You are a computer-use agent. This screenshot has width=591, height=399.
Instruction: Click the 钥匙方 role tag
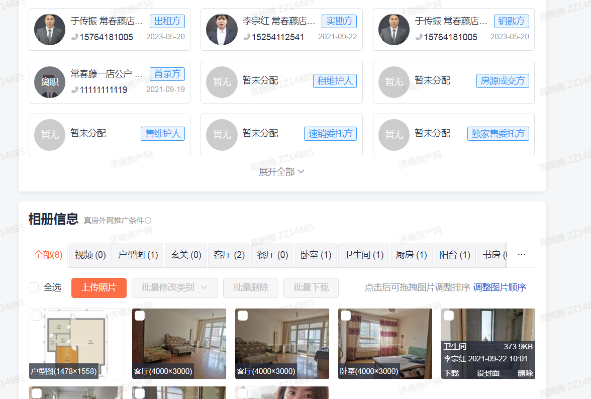(x=512, y=21)
